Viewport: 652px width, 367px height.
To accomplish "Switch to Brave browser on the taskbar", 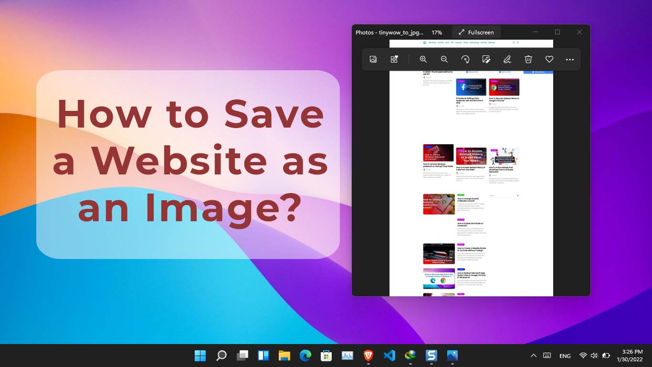I will 368,356.
